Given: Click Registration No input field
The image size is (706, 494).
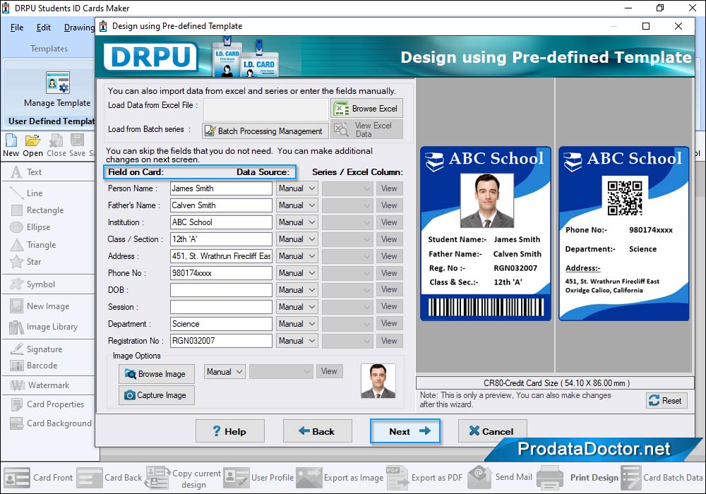Looking at the screenshot, I should [x=221, y=341].
